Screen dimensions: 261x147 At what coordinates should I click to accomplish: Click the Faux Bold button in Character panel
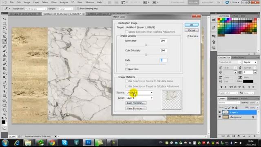pos(221,87)
